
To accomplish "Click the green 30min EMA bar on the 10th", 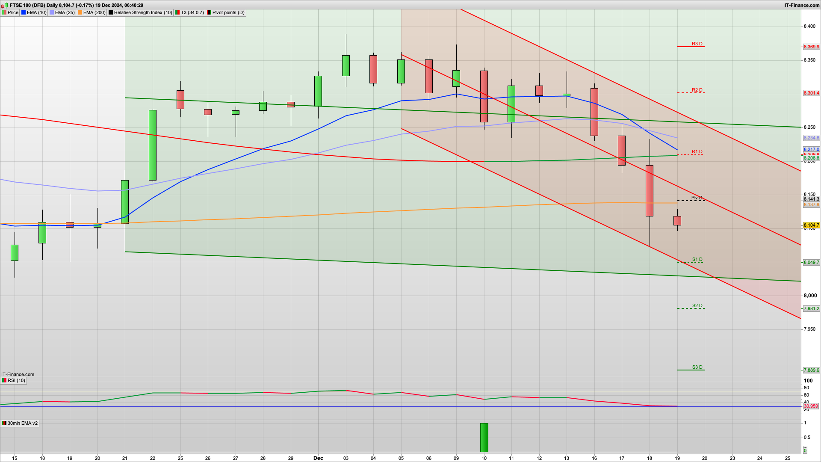I will pyautogui.click(x=484, y=437).
